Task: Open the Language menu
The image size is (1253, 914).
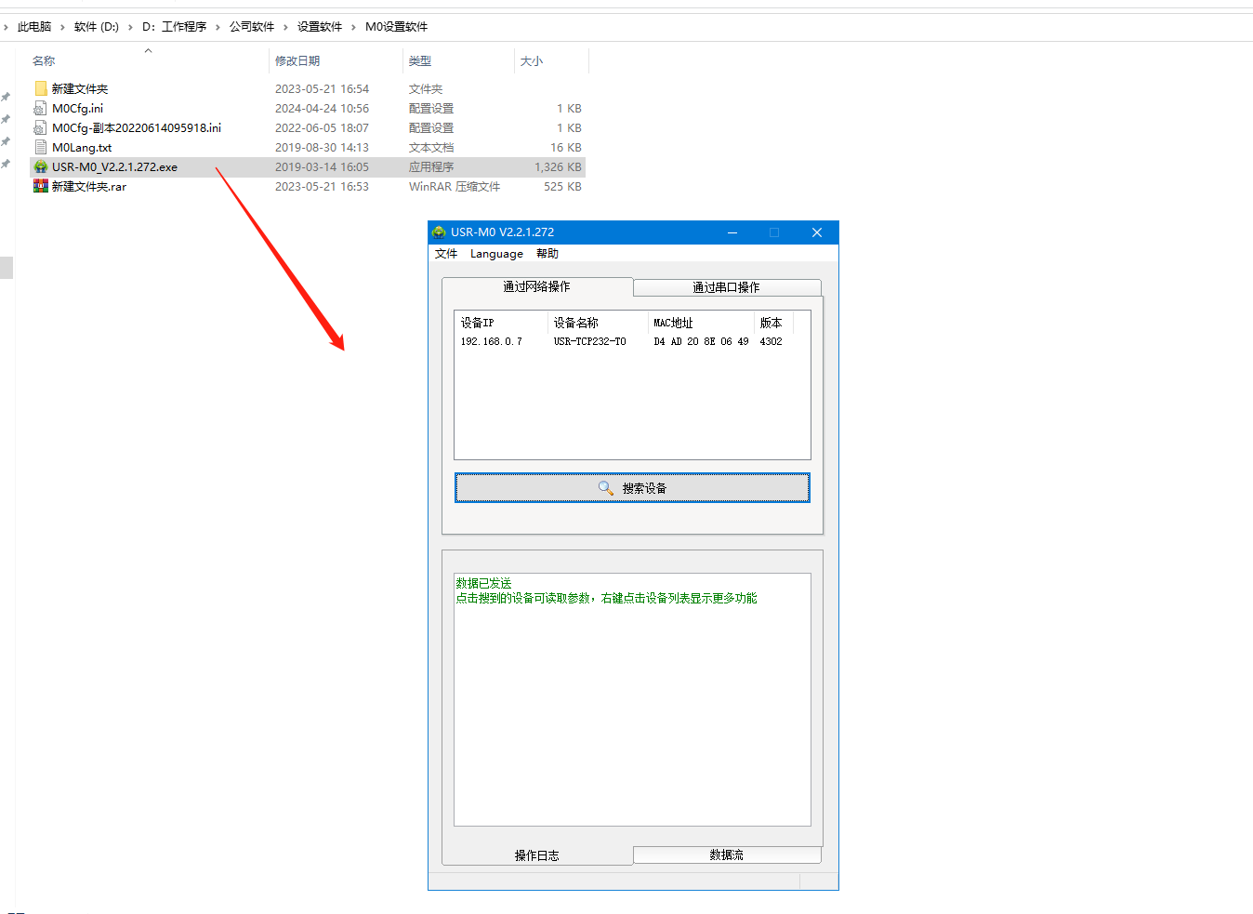Action: [496, 254]
